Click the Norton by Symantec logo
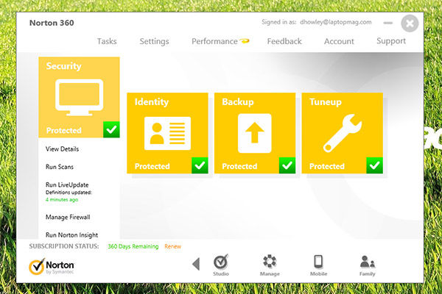Viewport: 442px width, 294px height. tap(52, 266)
